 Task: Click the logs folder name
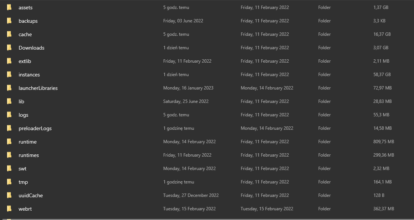pos(23,115)
